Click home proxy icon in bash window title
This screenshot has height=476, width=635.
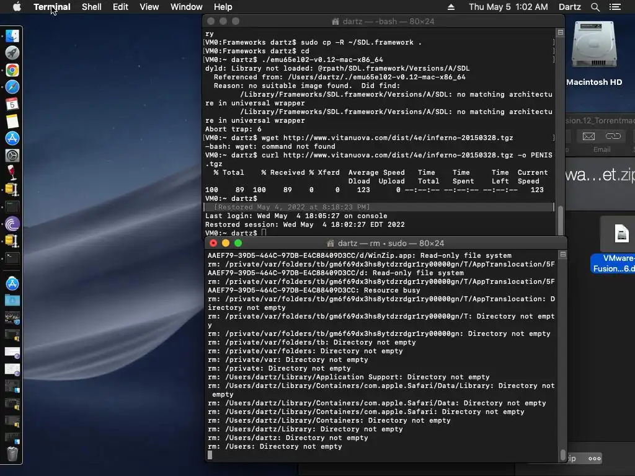335,22
